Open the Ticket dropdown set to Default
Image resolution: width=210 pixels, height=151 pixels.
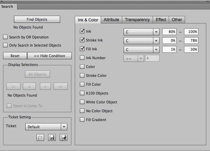pos(46,127)
